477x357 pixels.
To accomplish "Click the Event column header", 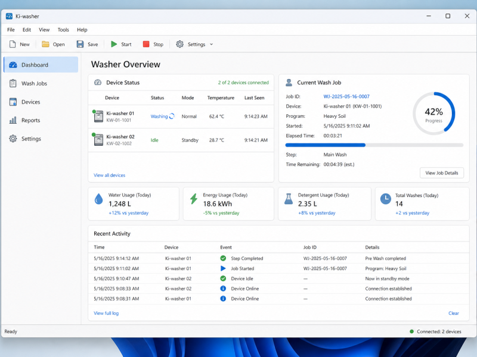I will (226, 247).
